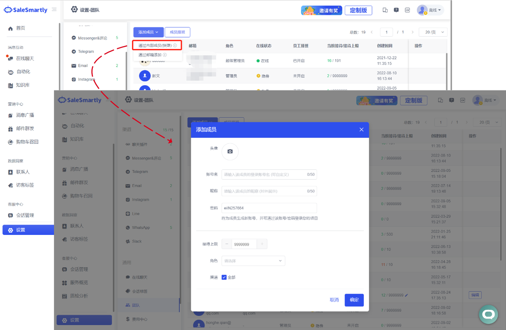Click the 昵称 input field
Viewport: 506px width, 330px height.
pos(269,191)
